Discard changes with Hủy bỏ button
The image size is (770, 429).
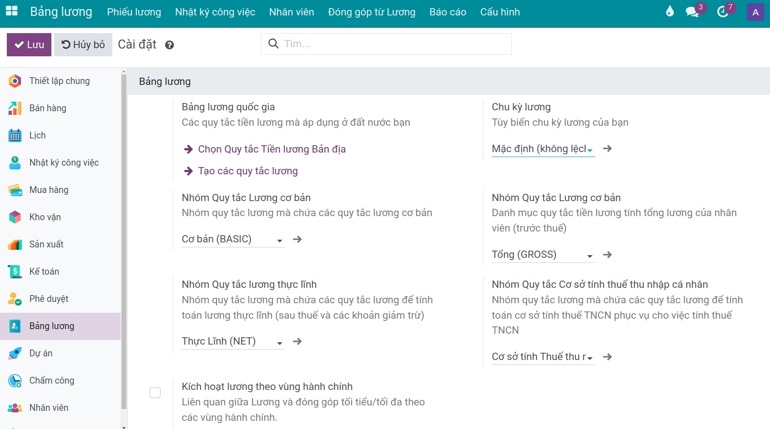83,44
